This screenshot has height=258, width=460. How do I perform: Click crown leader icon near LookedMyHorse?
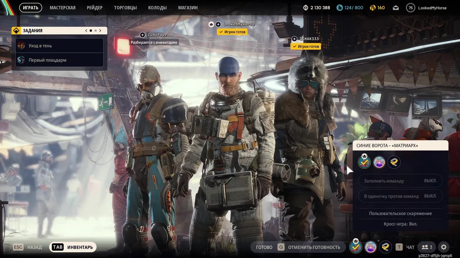point(211,24)
